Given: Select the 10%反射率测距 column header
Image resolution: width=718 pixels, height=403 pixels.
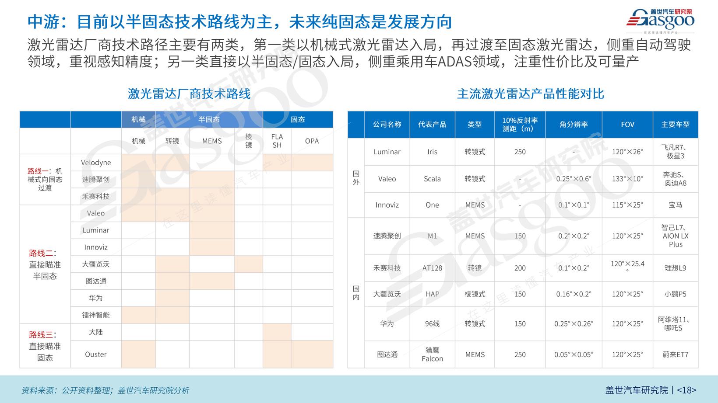Looking at the screenshot, I should (x=520, y=125).
